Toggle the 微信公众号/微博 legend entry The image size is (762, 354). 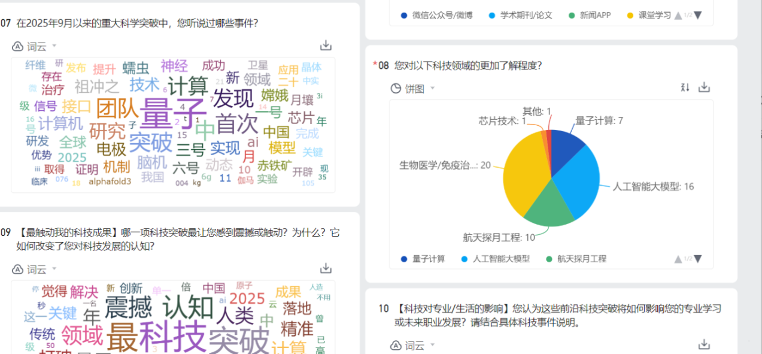(436, 15)
